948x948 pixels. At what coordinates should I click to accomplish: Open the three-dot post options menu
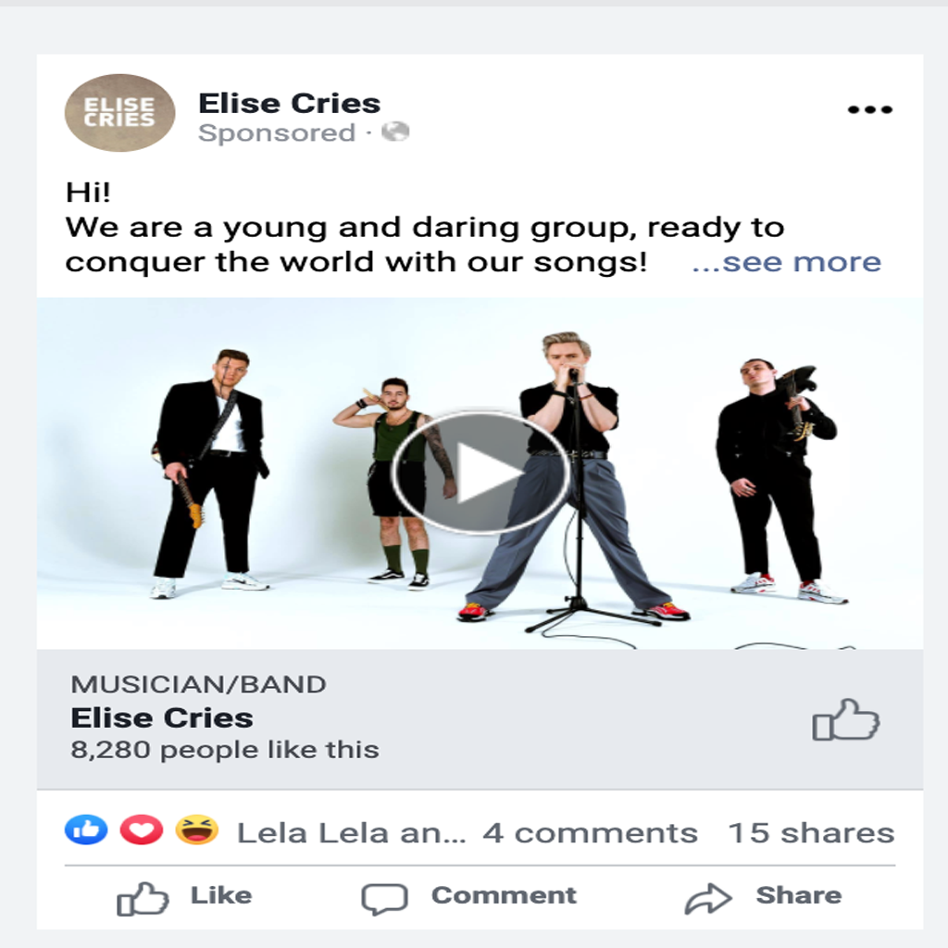(869, 109)
